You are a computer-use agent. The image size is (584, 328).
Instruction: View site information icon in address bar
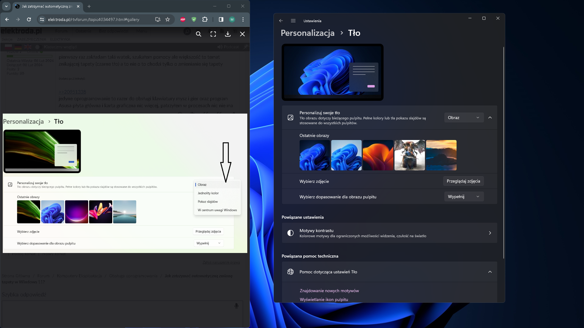point(42,19)
